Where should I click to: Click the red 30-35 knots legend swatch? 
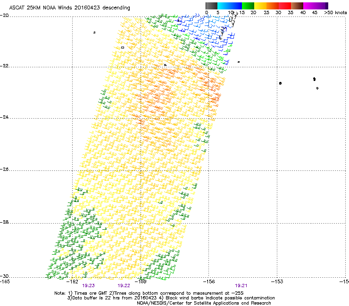click(285, 6)
